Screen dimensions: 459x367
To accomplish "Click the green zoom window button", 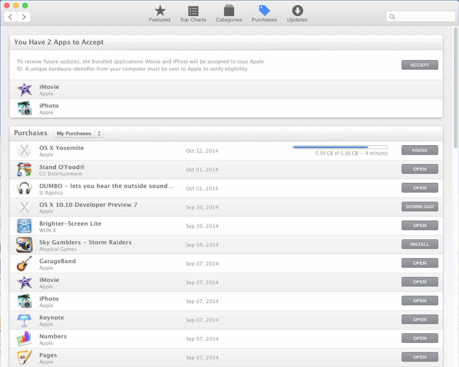I will point(25,5).
